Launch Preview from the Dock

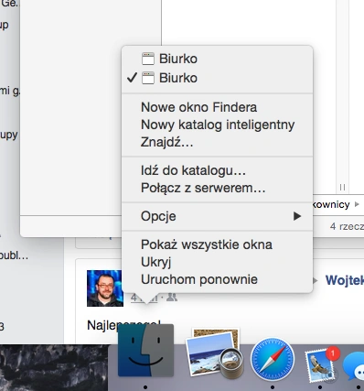(216, 353)
